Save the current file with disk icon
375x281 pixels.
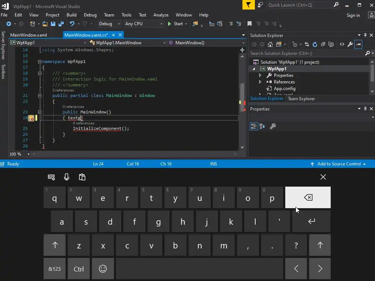pos(53,24)
